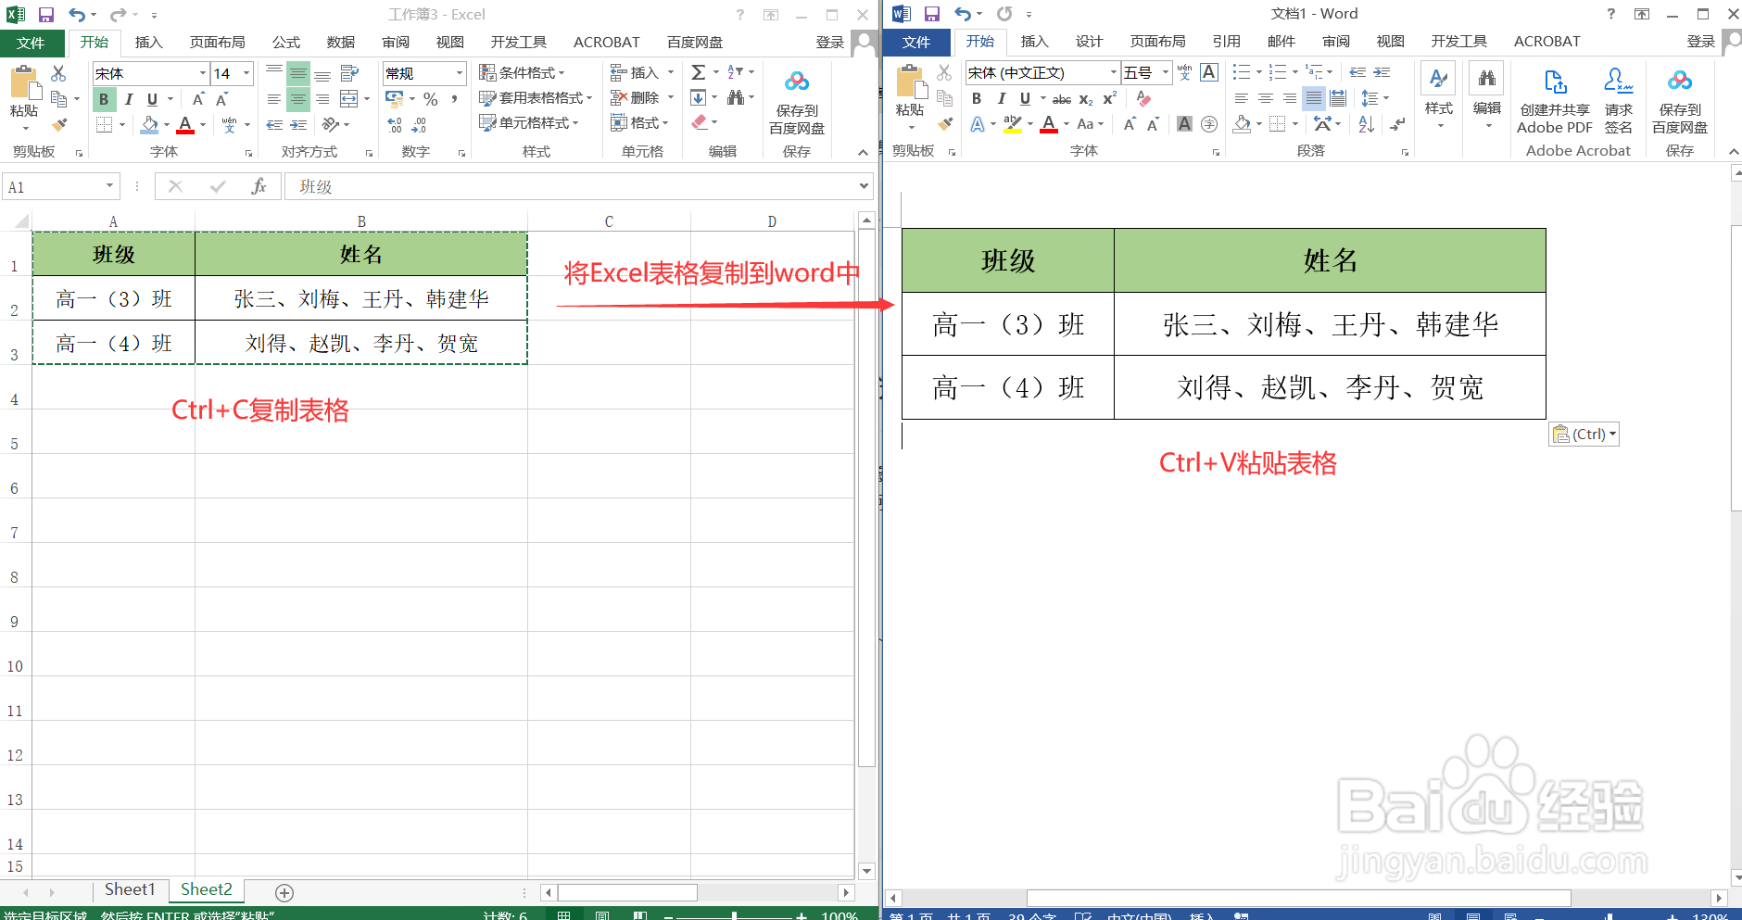Click Excel font color red A swatch

[x=185, y=124]
